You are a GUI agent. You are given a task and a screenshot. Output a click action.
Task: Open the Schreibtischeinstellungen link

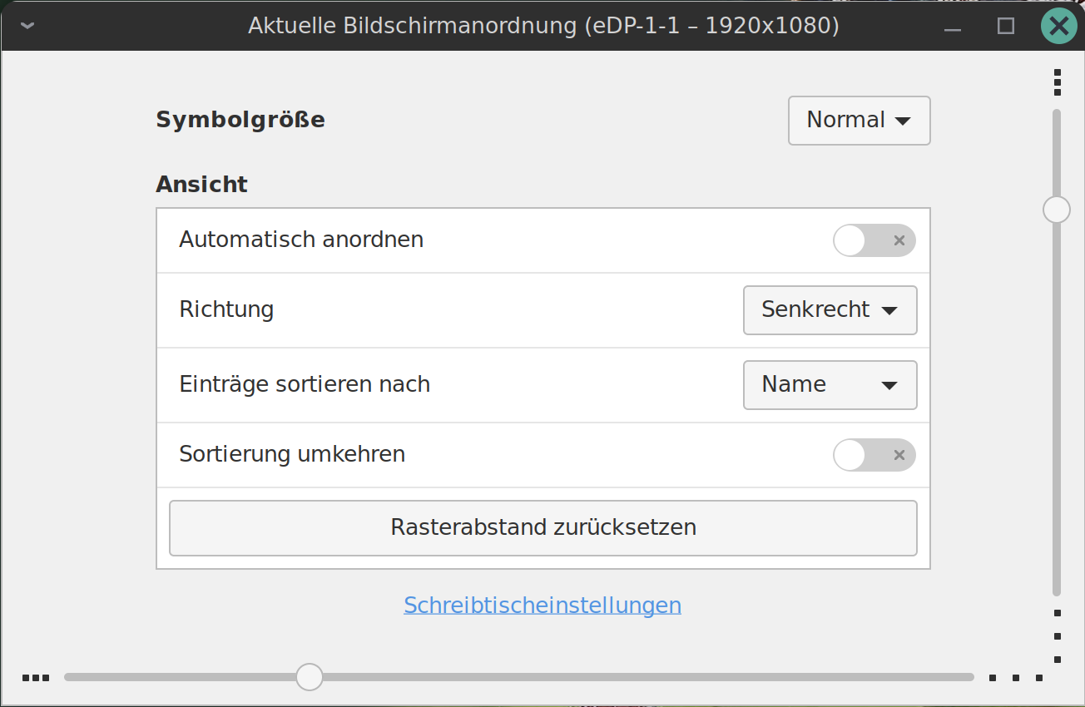pyautogui.click(x=542, y=605)
